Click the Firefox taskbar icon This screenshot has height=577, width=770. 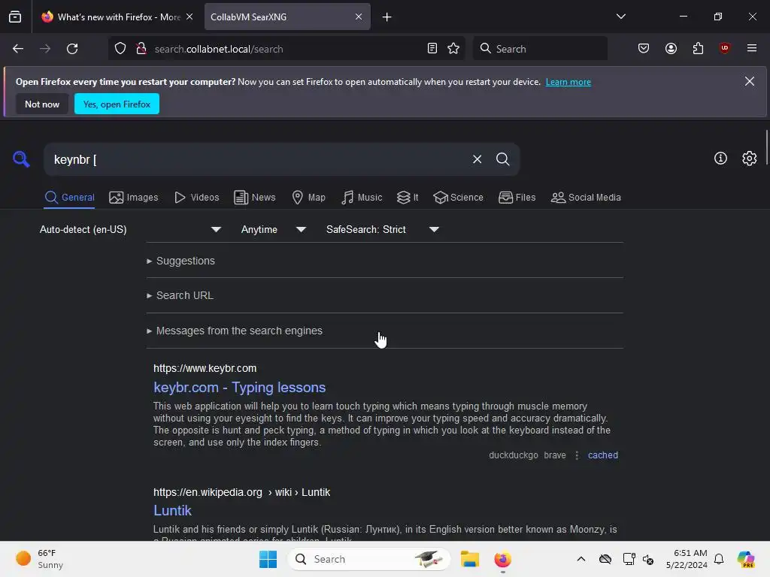click(x=502, y=559)
